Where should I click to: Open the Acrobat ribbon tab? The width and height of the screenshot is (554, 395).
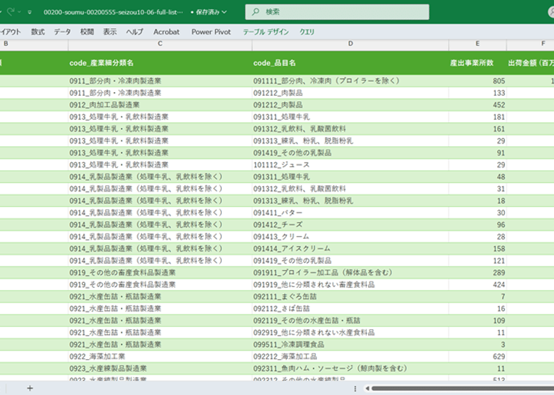[167, 32]
